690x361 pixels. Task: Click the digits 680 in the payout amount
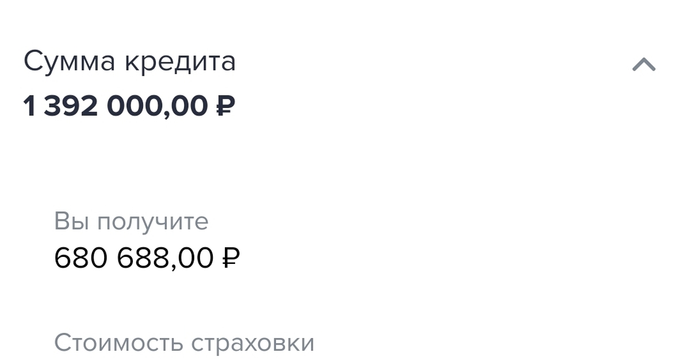(x=80, y=258)
